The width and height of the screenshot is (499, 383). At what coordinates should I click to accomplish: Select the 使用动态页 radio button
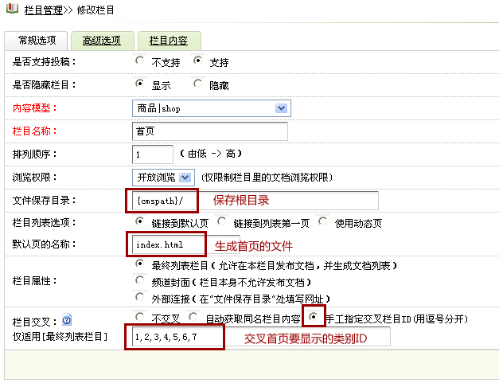[x=324, y=221]
